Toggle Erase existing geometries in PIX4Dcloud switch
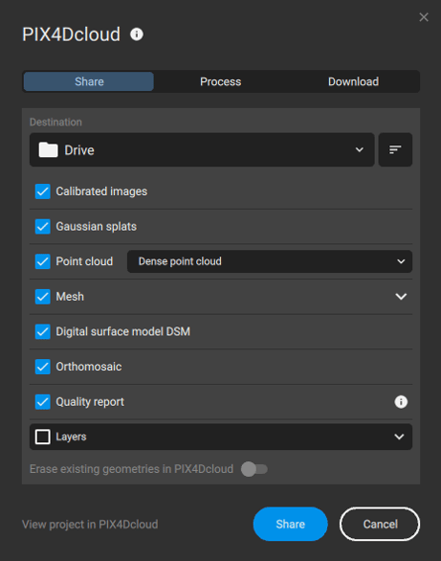Image resolution: width=441 pixels, height=561 pixels. point(254,469)
